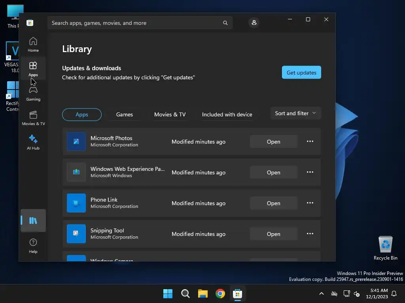405x303 pixels.
Task: Open the AI Hub section
Action: click(x=33, y=142)
